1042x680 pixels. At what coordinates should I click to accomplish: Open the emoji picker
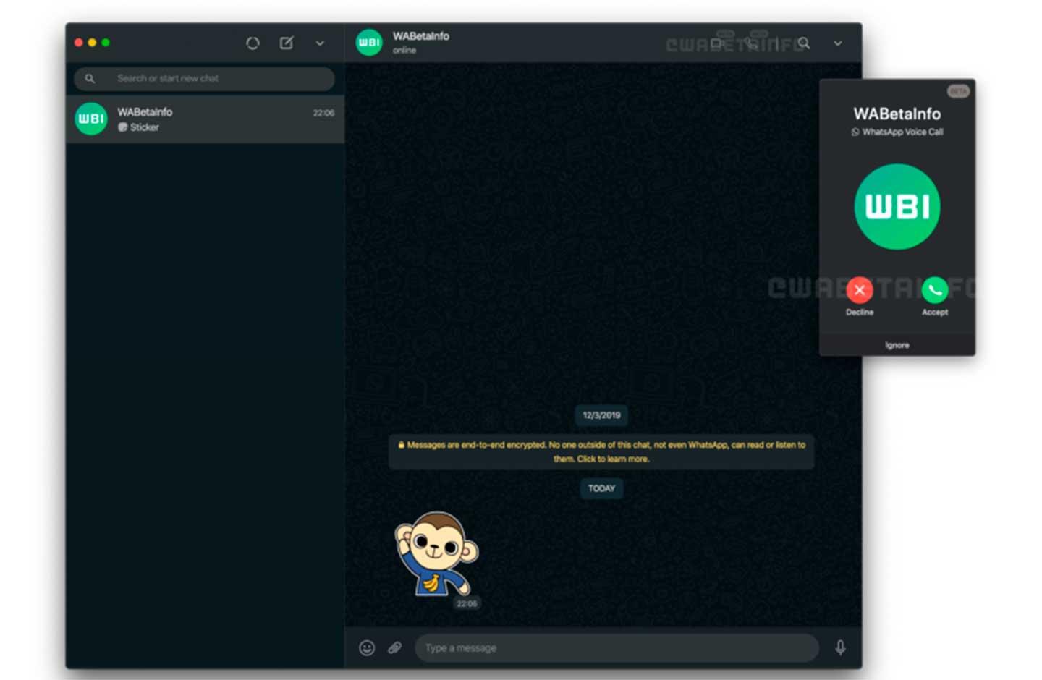(x=367, y=647)
